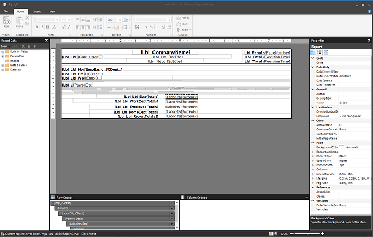The image size is (373, 237).
Task: Align text left in Paragraph group
Action: click(77, 27)
